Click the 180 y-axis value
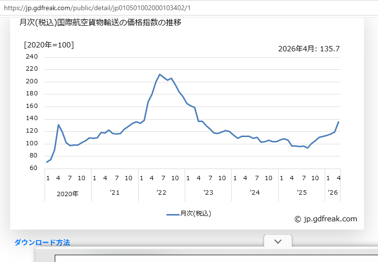The image size is (378, 262). tap(32, 93)
